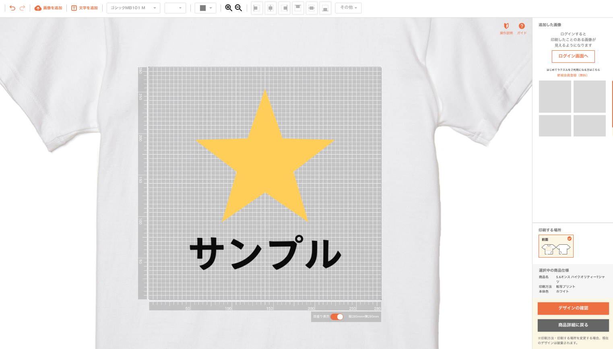Click the redo arrow icon
613x349 pixels.
coord(23,8)
